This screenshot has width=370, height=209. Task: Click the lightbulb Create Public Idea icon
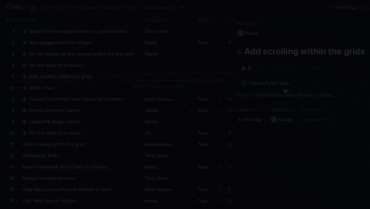pyautogui.click(x=243, y=83)
